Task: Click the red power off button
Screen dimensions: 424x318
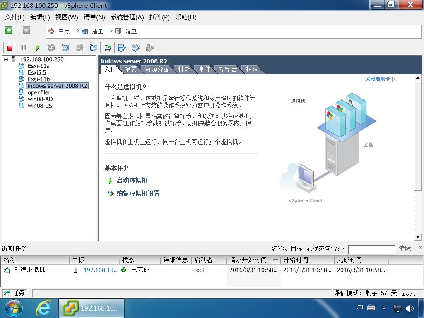Action: (10, 48)
